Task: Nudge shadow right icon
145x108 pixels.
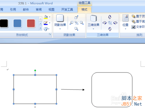Action: click(x=82, y=23)
